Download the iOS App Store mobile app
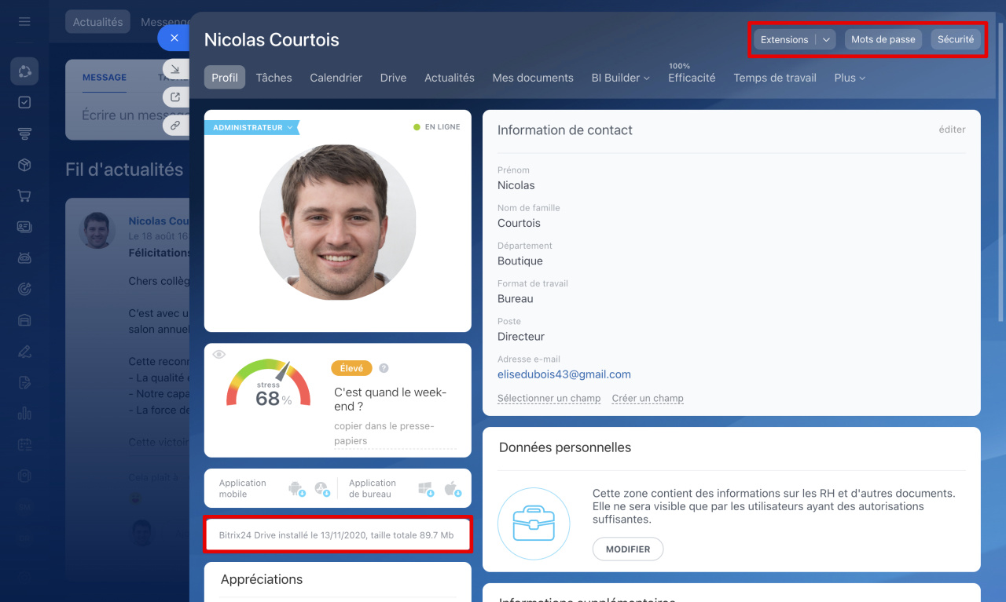Image resolution: width=1006 pixels, height=602 pixels. 321,489
